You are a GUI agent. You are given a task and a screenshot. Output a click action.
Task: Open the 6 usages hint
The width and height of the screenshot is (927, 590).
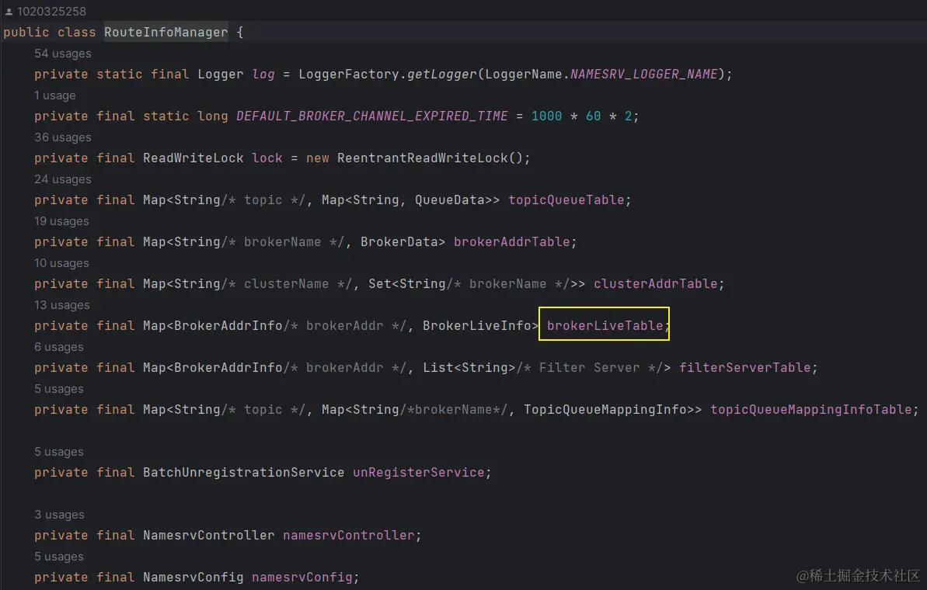[58, 347]
